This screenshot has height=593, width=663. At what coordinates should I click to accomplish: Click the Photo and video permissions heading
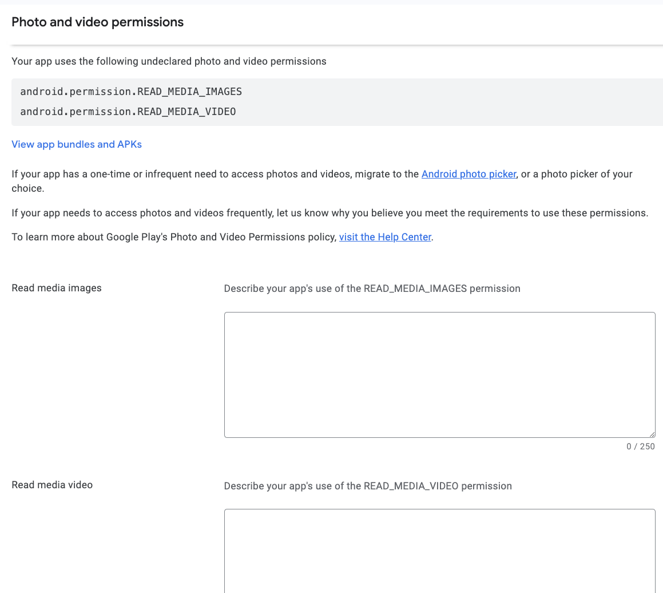97,22
